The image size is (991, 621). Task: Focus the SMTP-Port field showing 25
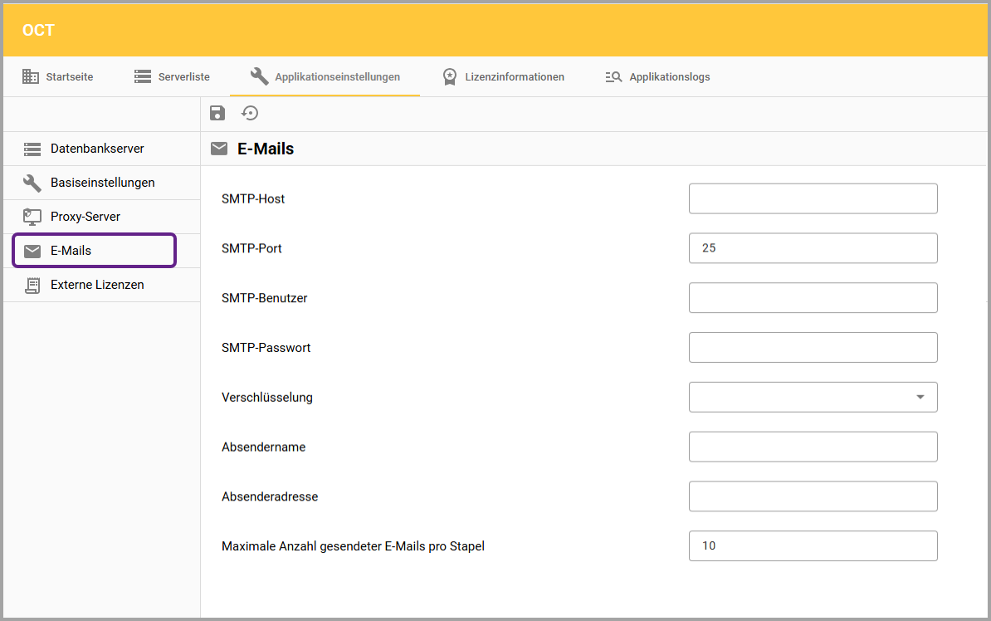813,248
